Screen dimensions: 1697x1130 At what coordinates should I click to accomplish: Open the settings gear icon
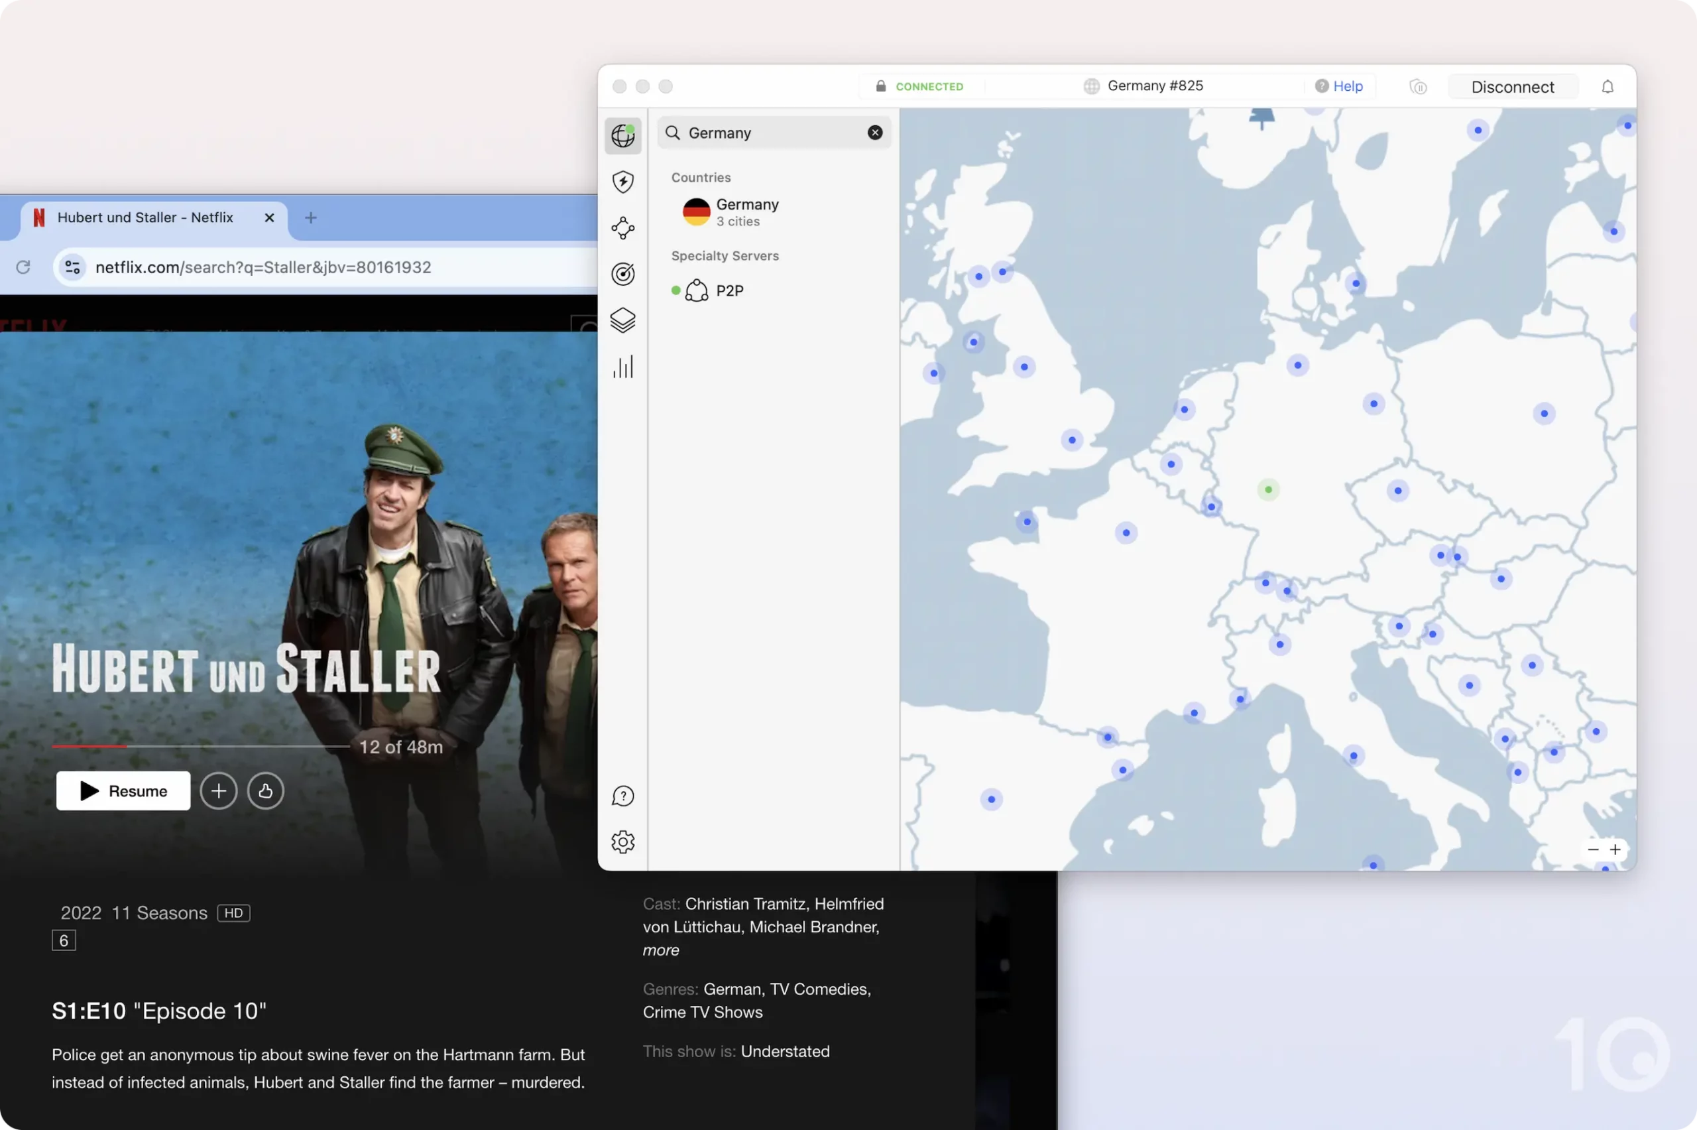pos(622,841)
